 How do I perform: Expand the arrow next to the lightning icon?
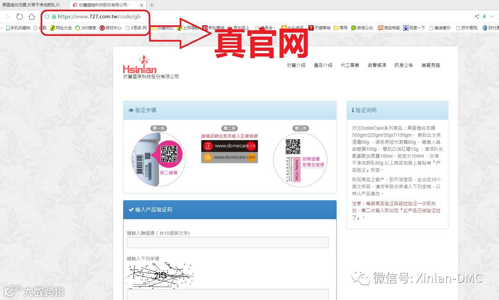pos(492,16)
